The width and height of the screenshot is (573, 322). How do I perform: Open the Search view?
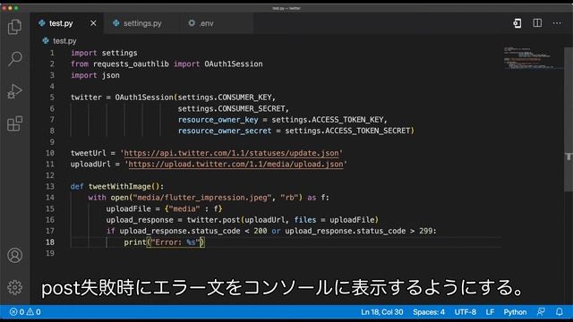click(14, 58)
